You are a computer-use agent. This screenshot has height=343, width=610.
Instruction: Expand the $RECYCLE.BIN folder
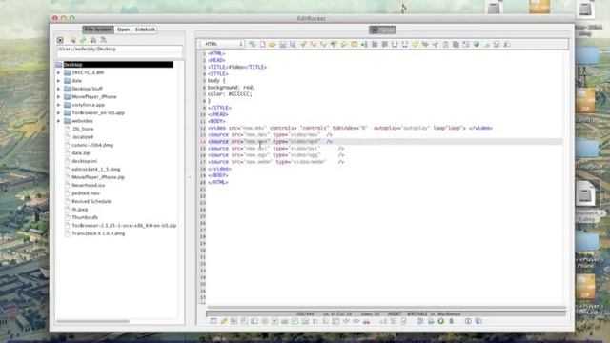59,72
